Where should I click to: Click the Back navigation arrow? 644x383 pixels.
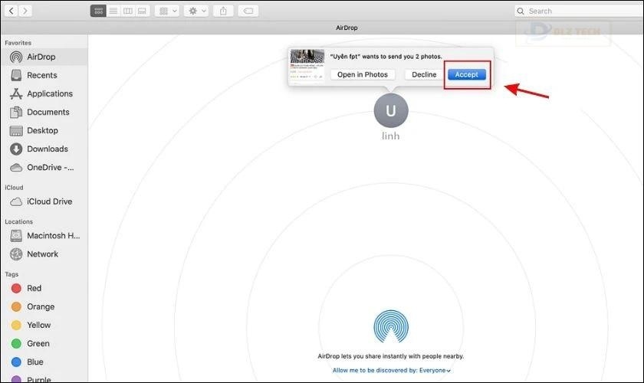point(11,11)
